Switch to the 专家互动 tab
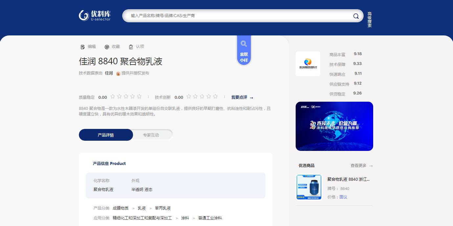Image resolution: width=453 pixels, height=226 pixels. [151, 135]
